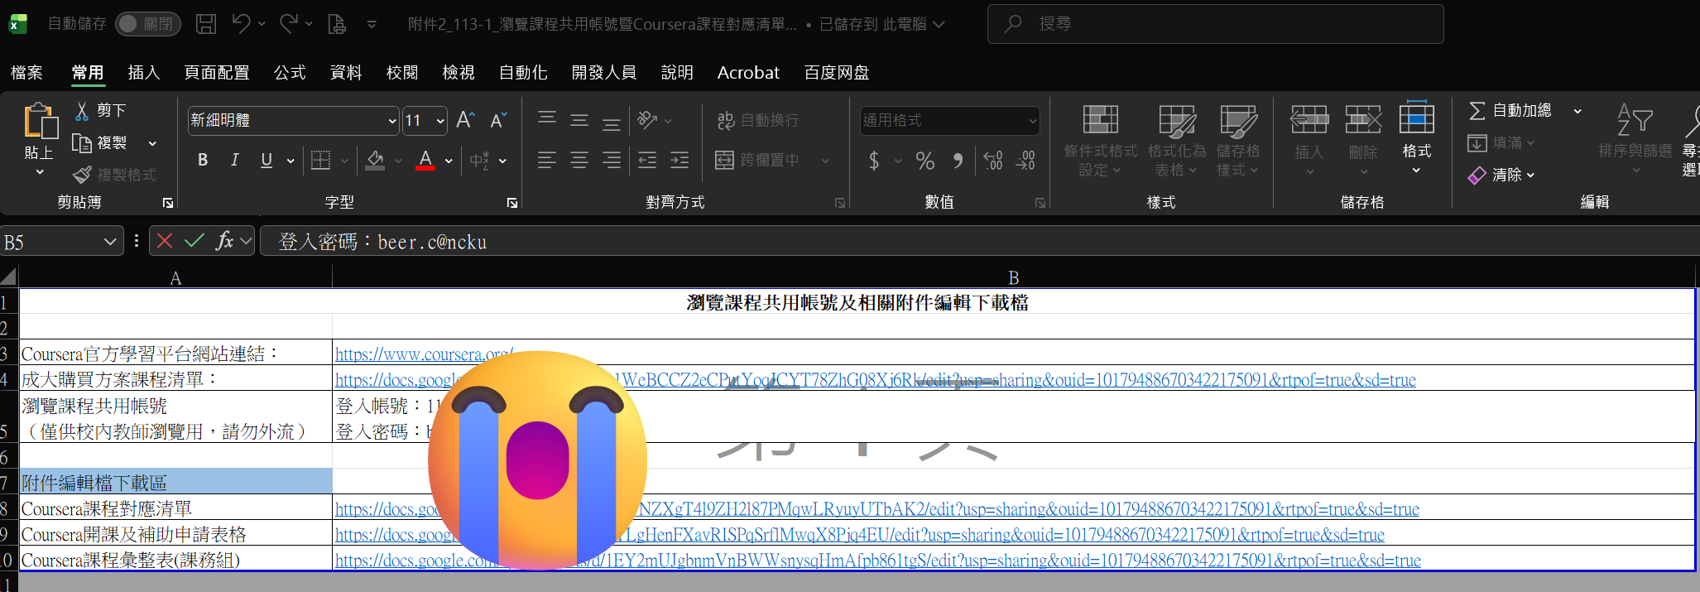
Task: Click the Save disk icon
Action: click(206, 24)
